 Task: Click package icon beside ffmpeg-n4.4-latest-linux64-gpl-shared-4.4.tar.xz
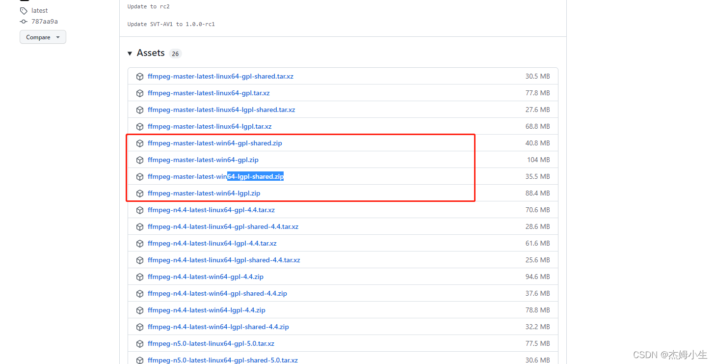coord(140,227)
